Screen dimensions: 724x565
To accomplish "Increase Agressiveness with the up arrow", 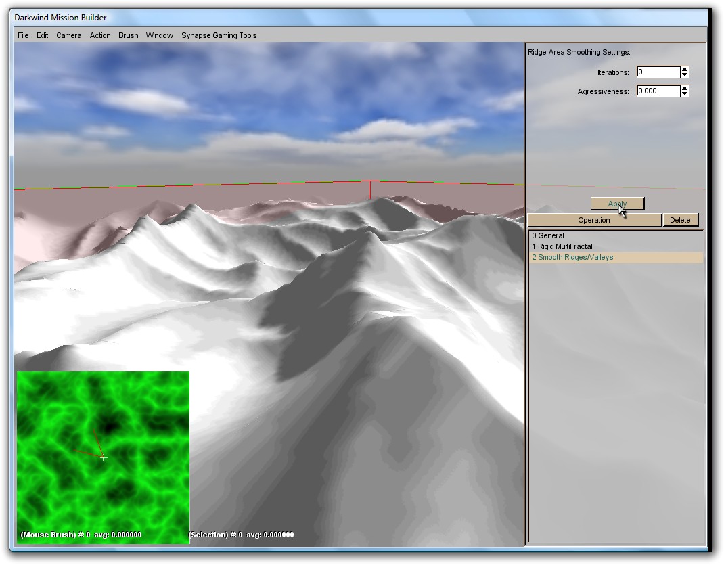I will (685, 88).
